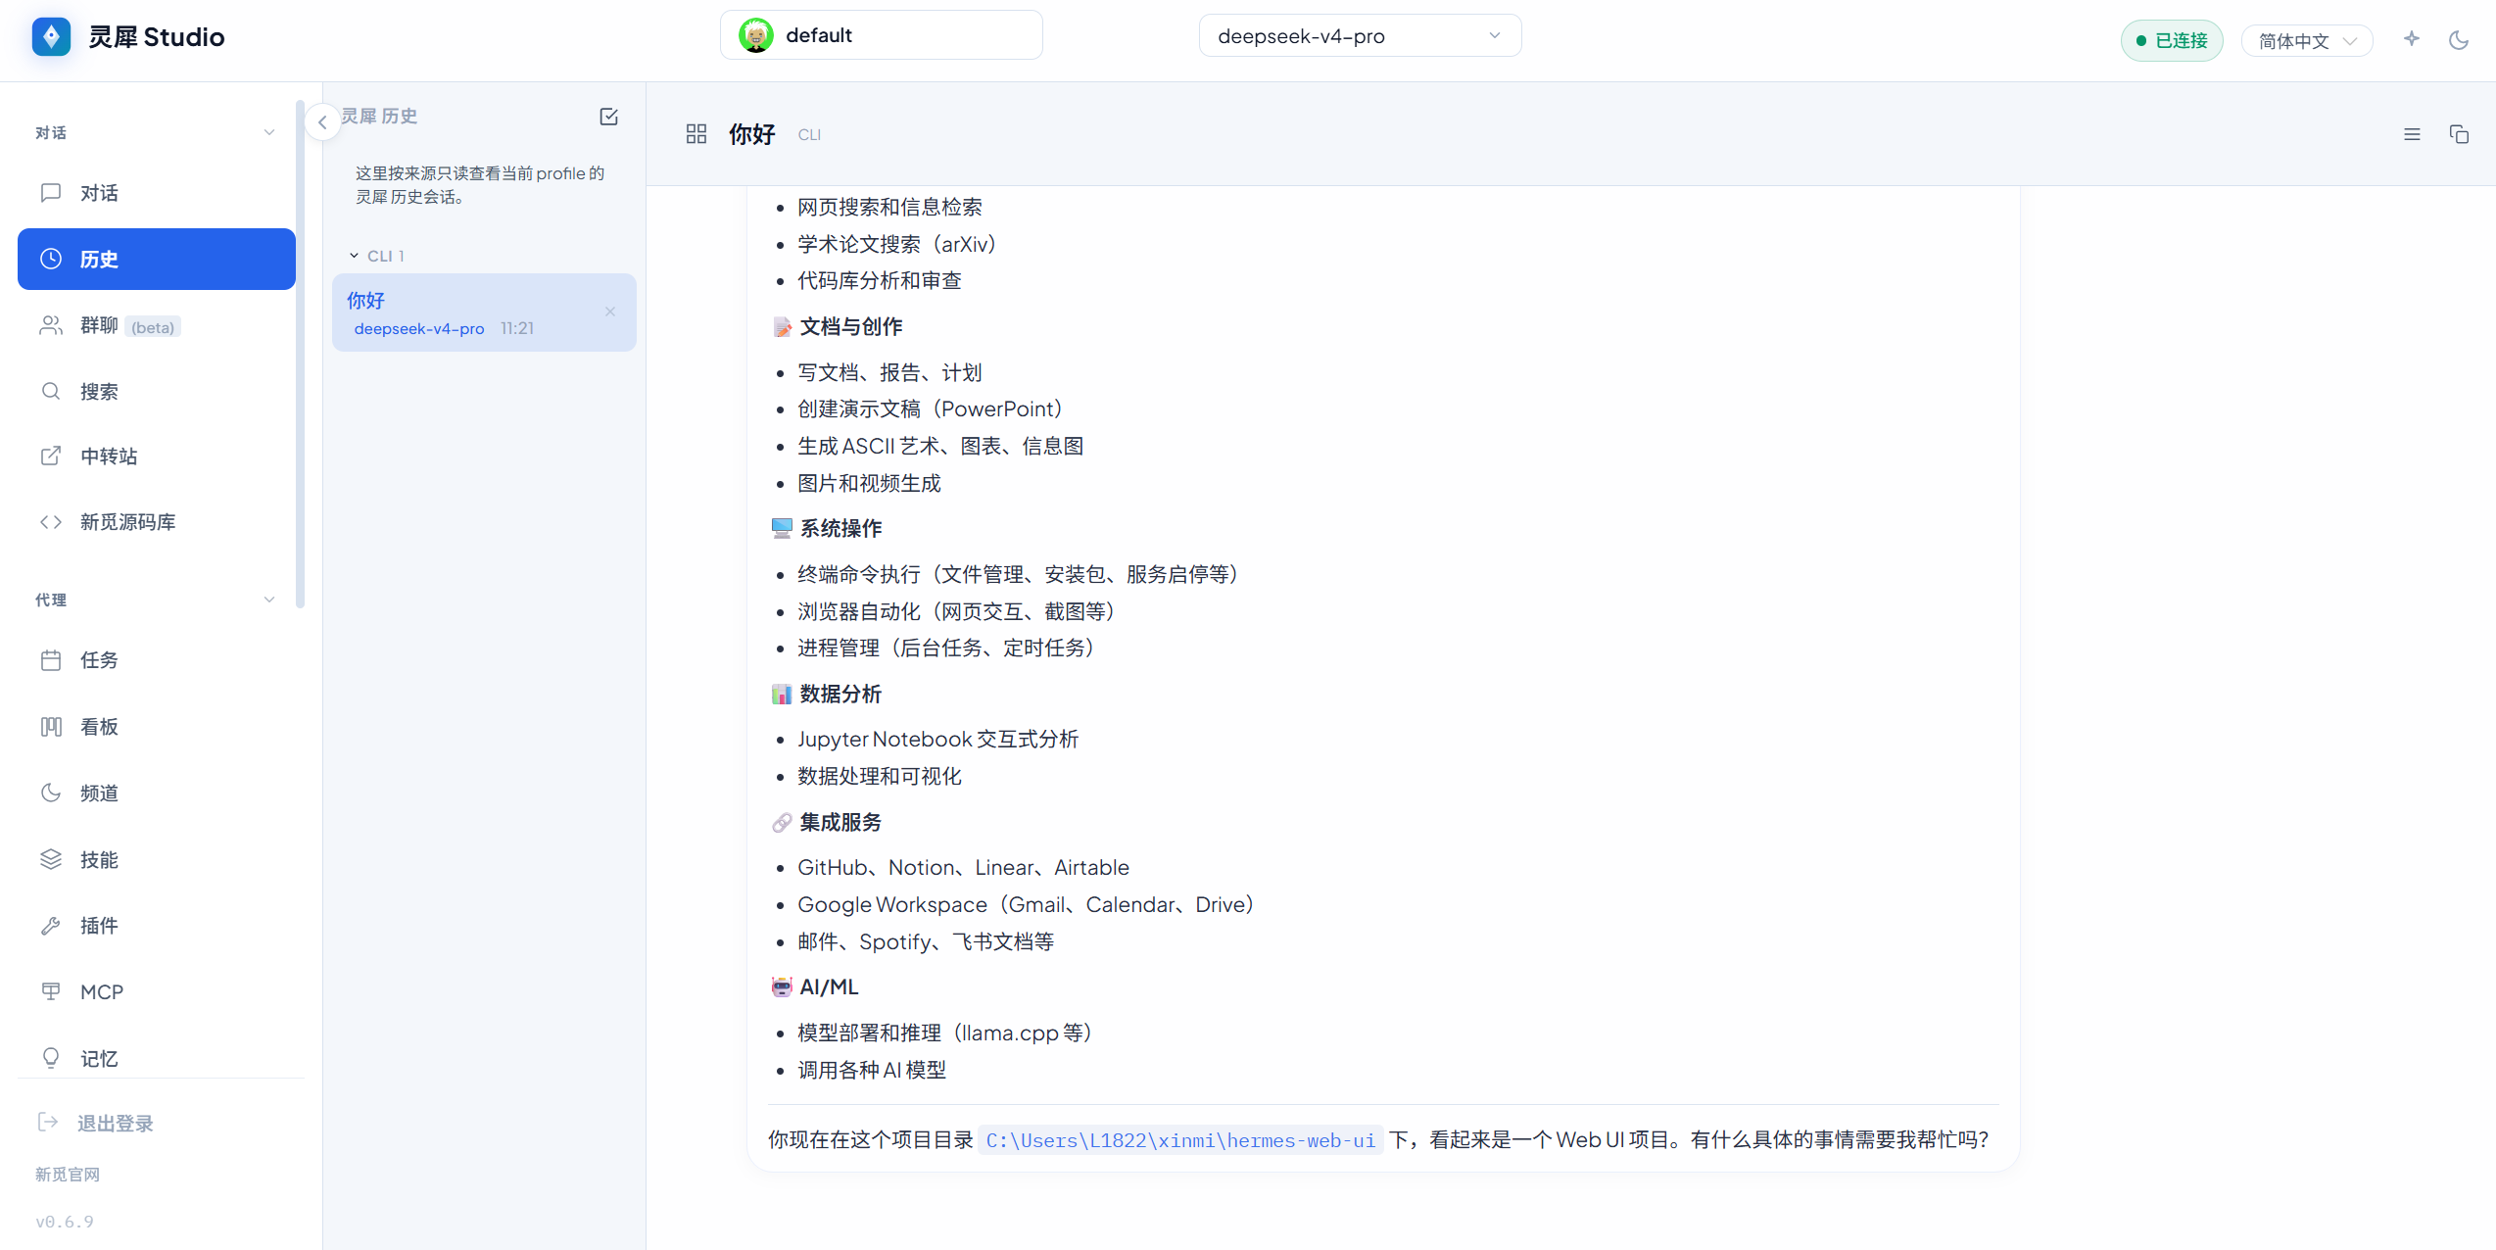Select the 你好 history session

tap(484, 312)
